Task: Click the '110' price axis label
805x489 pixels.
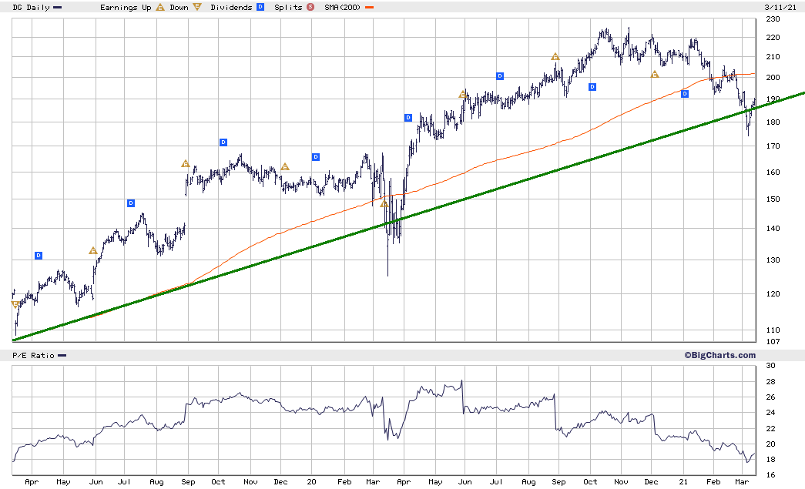Action: click(x=773, y=330)
